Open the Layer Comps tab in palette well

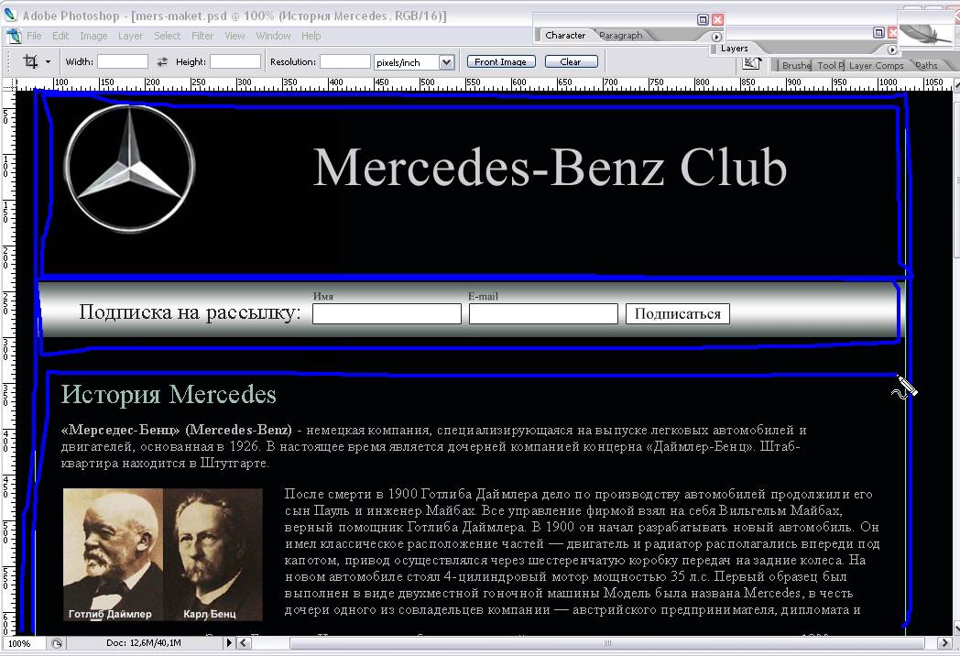coord(876,65)
